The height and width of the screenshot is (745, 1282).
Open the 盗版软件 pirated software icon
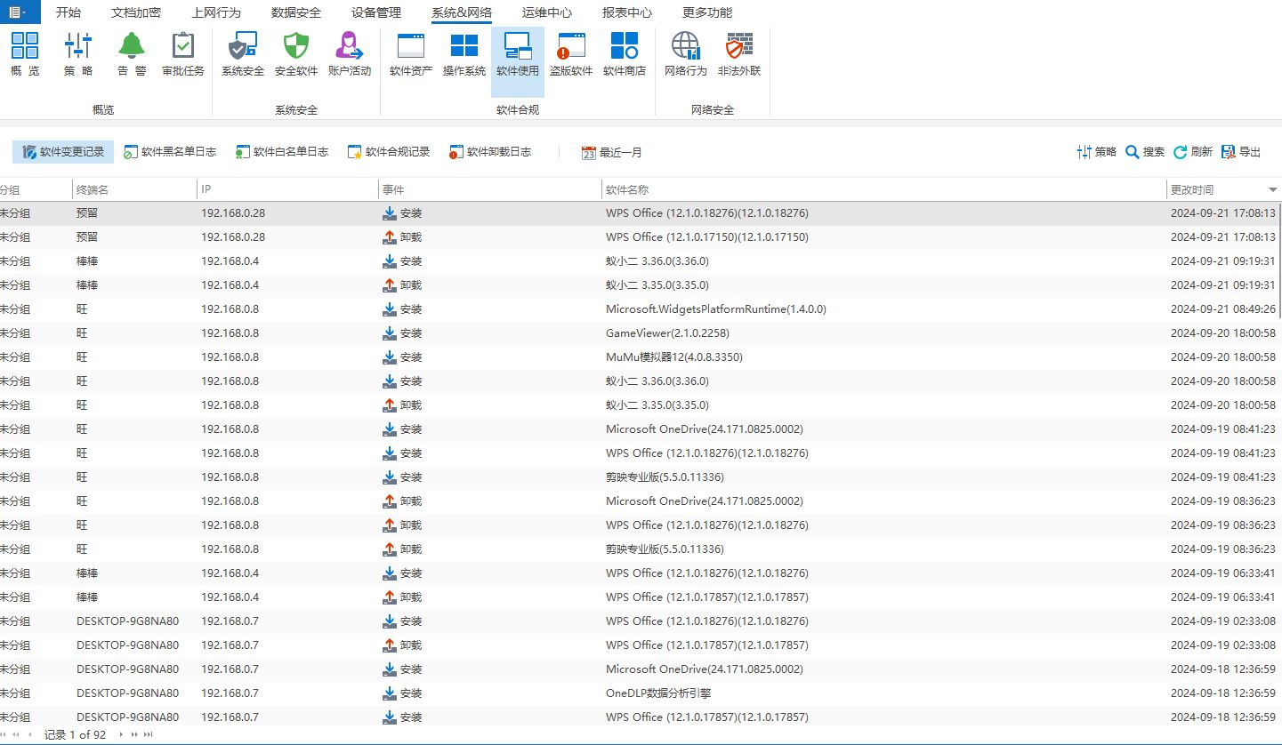[x=571, y=54]
